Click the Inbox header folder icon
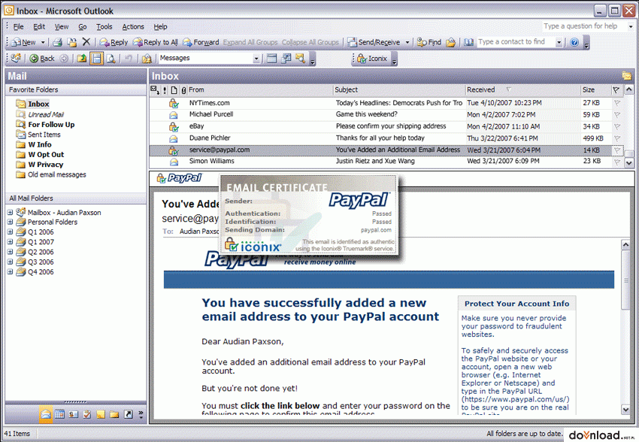This screenshot has width=639, height=442. coord(626,76)
